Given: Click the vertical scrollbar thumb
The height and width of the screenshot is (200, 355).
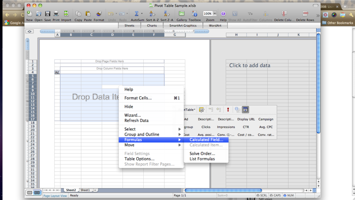Looking at the screenshot, I should [319, 83].
